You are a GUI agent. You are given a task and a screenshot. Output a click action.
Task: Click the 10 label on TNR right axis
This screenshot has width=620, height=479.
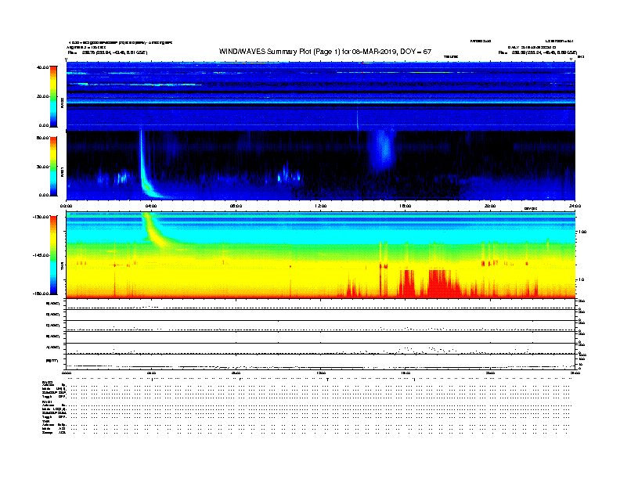581,280
